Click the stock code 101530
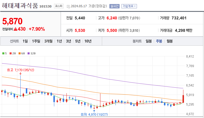 click(45, 6)
